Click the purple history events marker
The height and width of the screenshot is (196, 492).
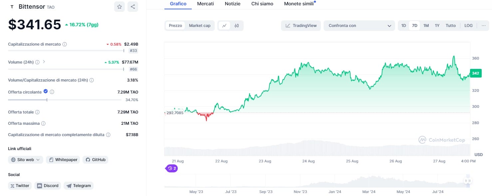[x=172, y=168]
